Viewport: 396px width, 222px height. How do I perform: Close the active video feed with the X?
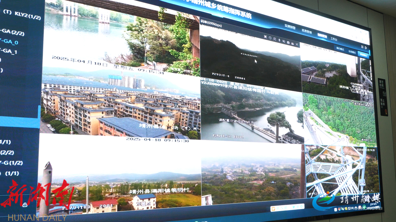(297, 44)
